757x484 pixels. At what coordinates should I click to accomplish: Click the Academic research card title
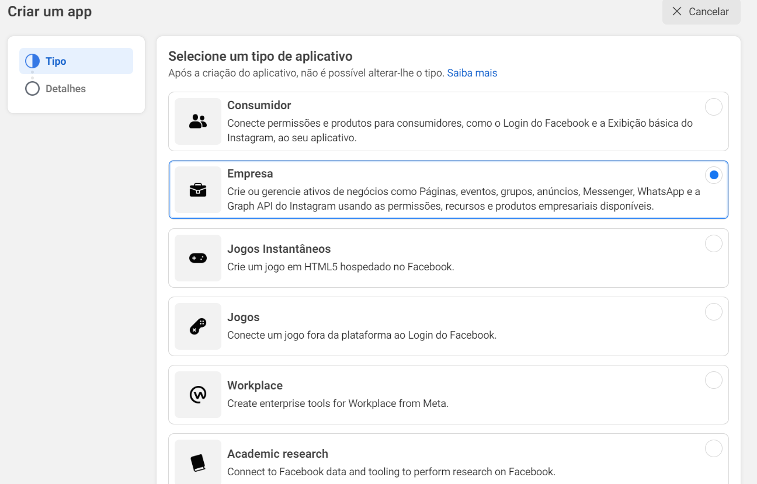click(277, 454)
